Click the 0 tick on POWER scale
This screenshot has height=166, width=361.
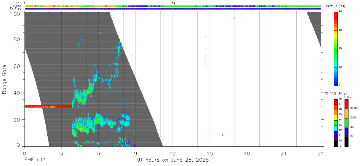[x=340, y=85]
